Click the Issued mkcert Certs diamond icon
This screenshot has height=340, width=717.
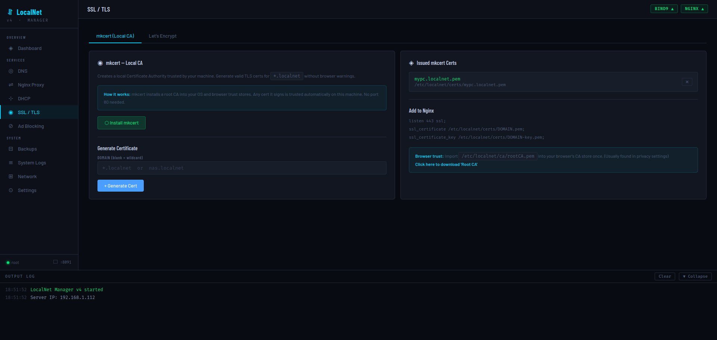[412, 63]
